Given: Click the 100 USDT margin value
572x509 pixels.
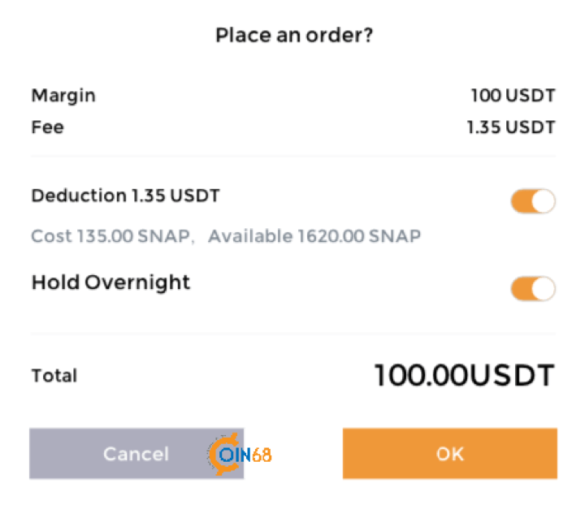Looking at the screenshot, I should 513,96.
